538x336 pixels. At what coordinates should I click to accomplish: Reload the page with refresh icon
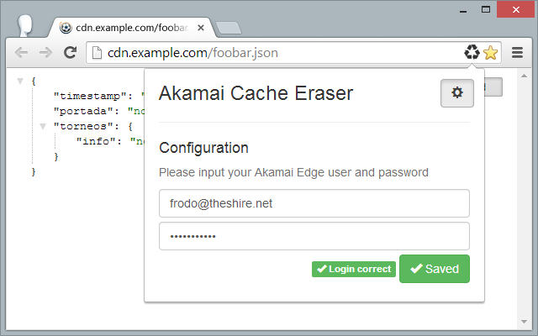tap(71, 52)
